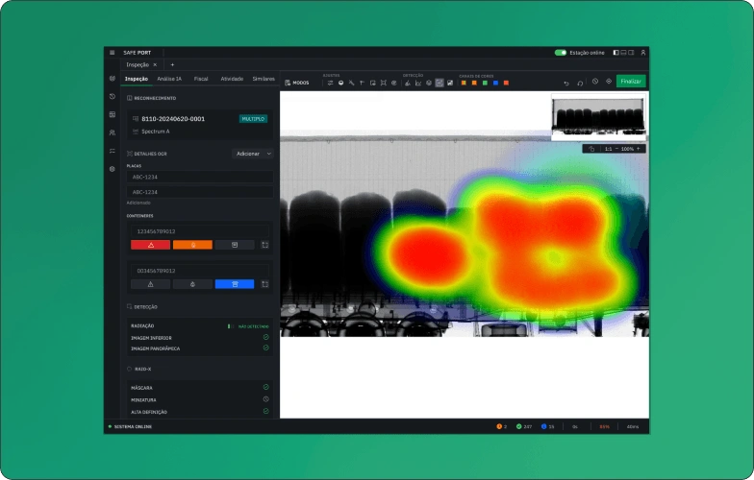This screenshot has width=754, height=480.
Task: Switch to the Fiscal tab
Action: coord(201,79)
